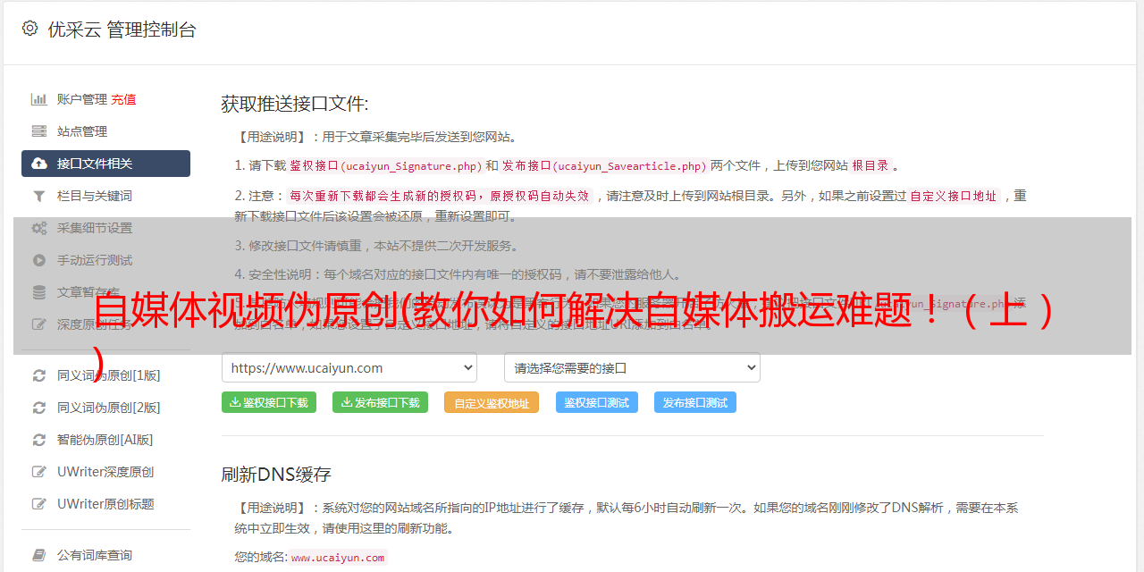Click the 根目录 highlighted text
Viewport: 1144px width, 572px height.
pos(871,166)
